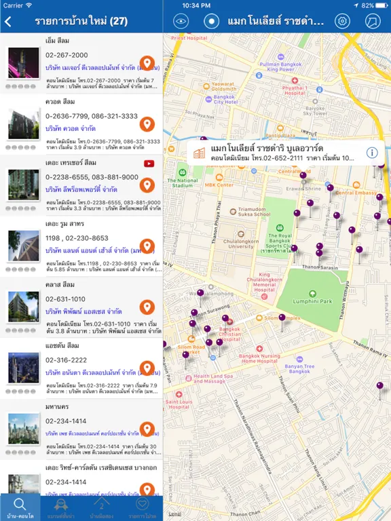
Task: Call คลาส สีลม number 02-631-1010
Action: coord(65,299)
